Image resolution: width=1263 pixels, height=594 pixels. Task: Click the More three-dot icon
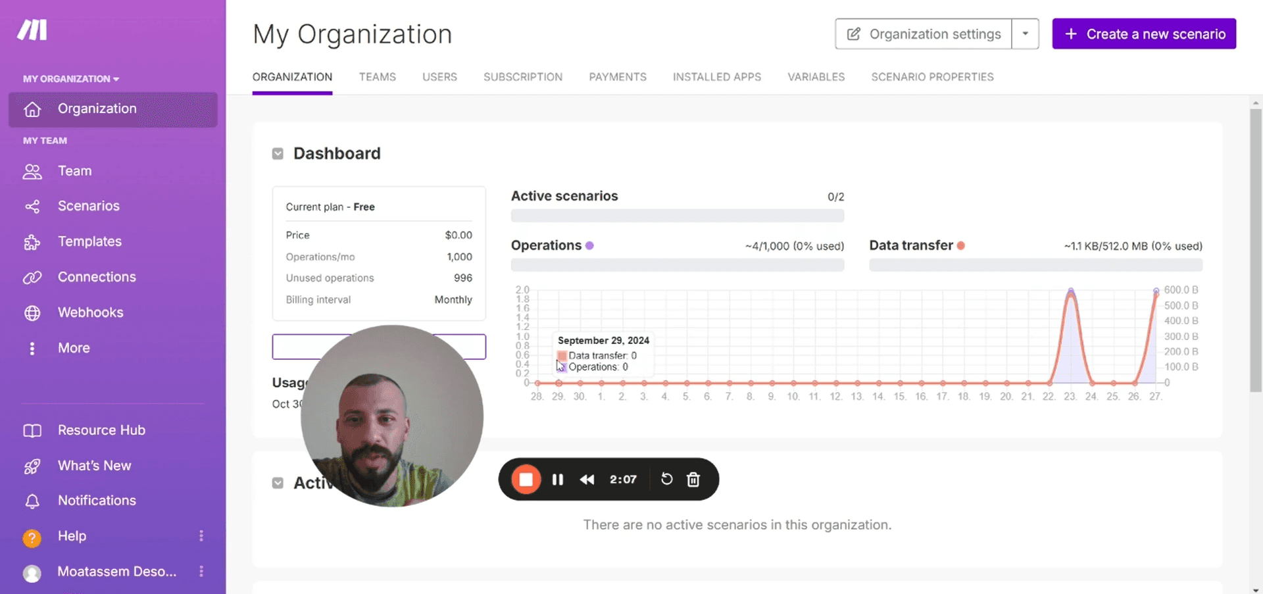point(32,348)
